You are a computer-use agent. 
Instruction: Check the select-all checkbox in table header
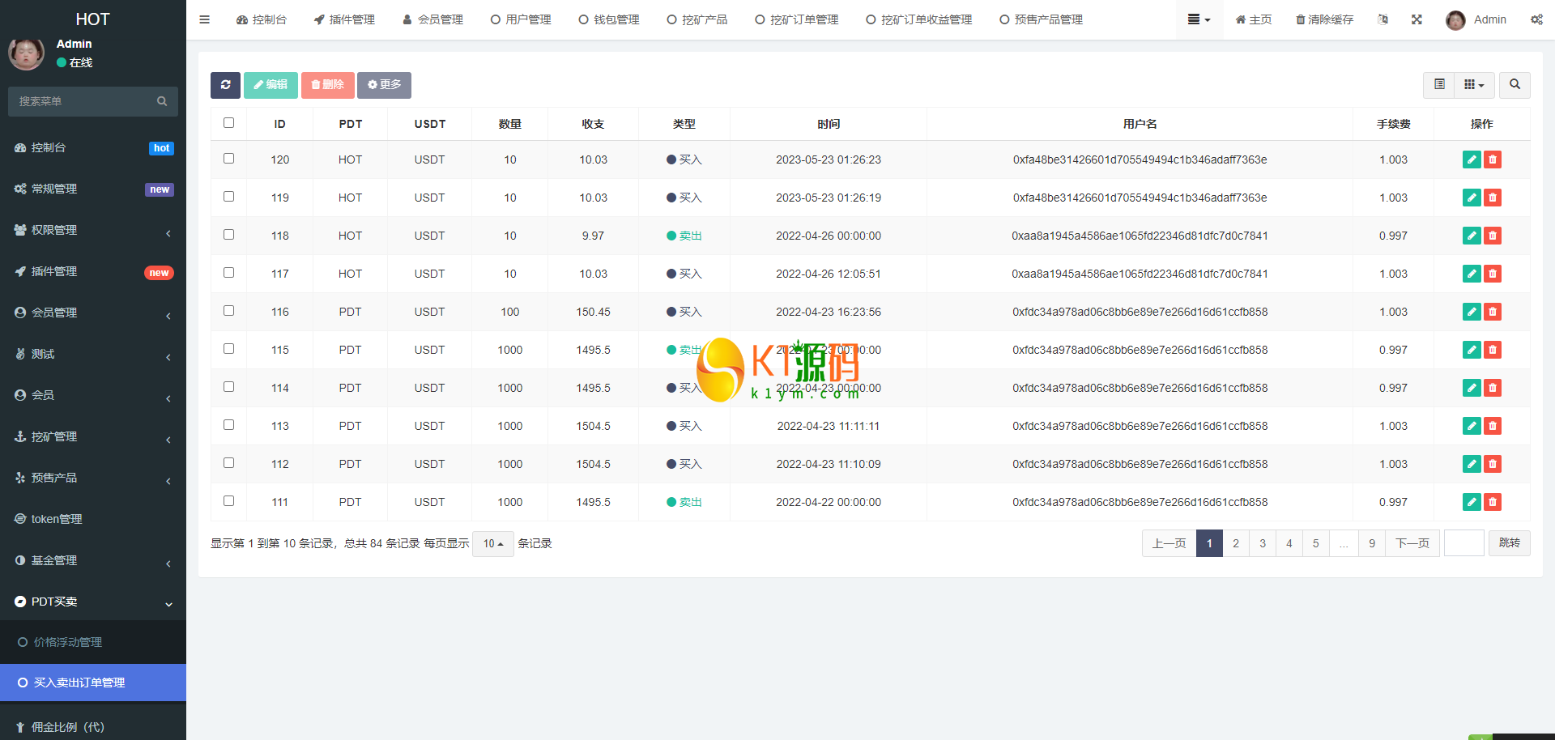pos(228,123)
